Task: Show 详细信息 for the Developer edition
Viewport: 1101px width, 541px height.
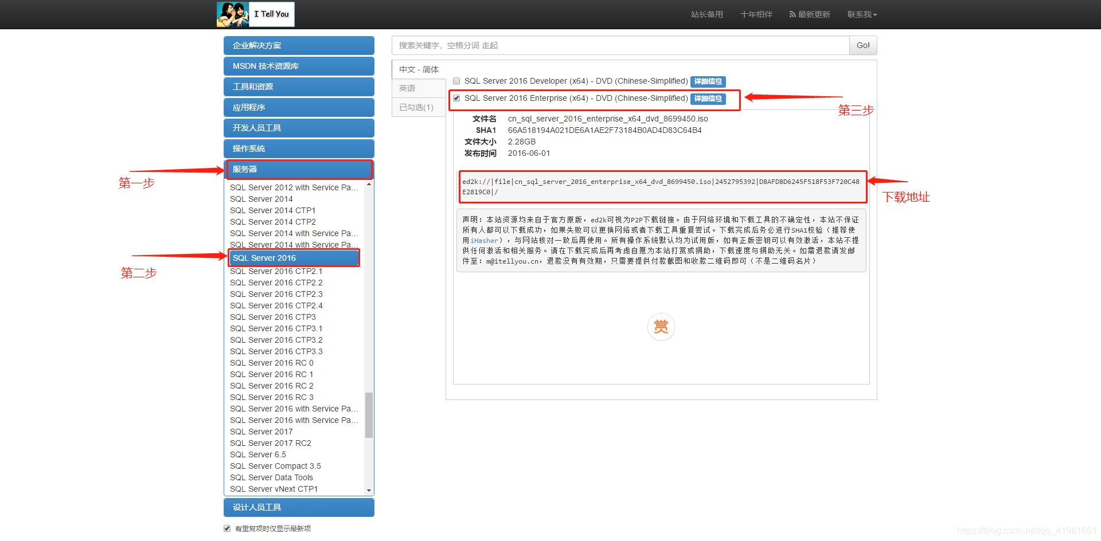Action: (708, 81)
